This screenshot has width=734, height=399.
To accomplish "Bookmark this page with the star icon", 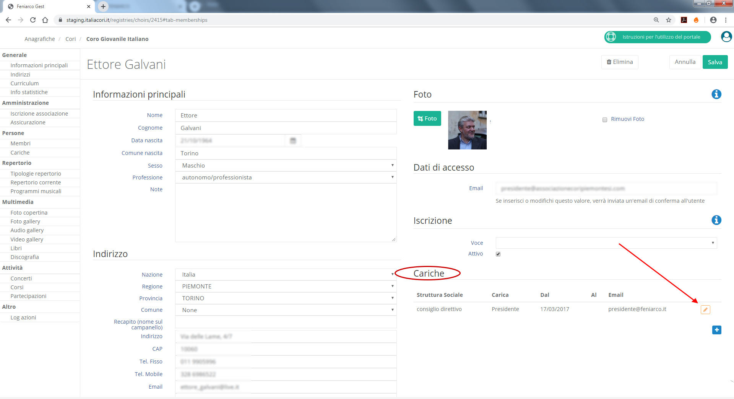I will pyautogui.click(x=669, y=20).
